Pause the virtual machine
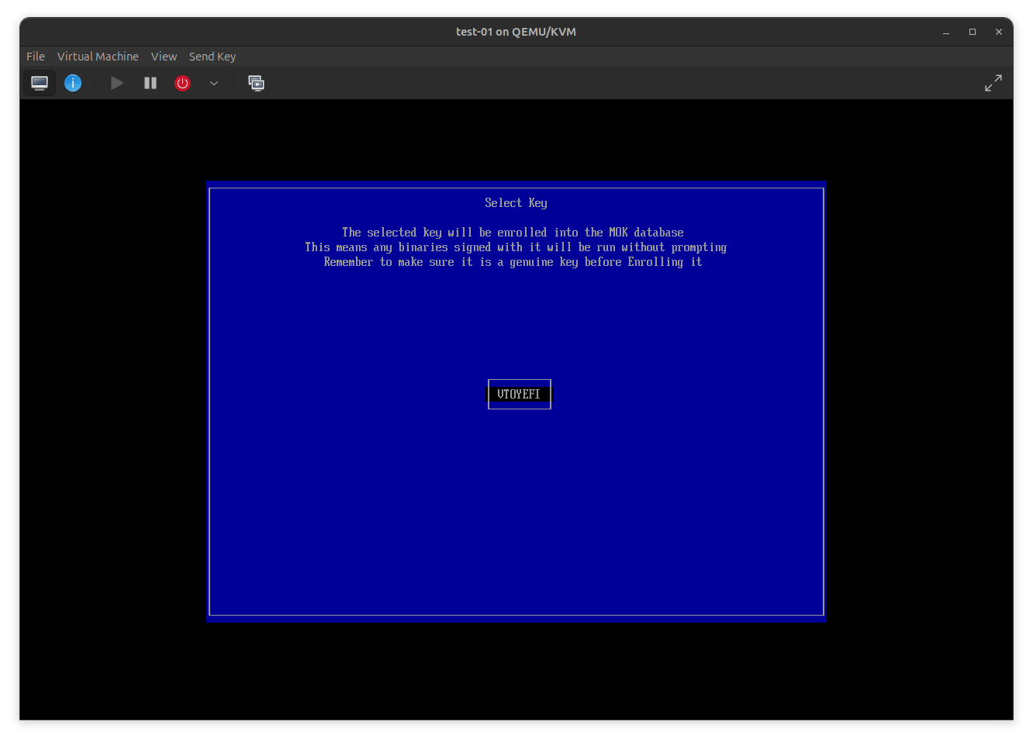The image size is (1033, 742). pyautogui.click(x=150, y=83)
